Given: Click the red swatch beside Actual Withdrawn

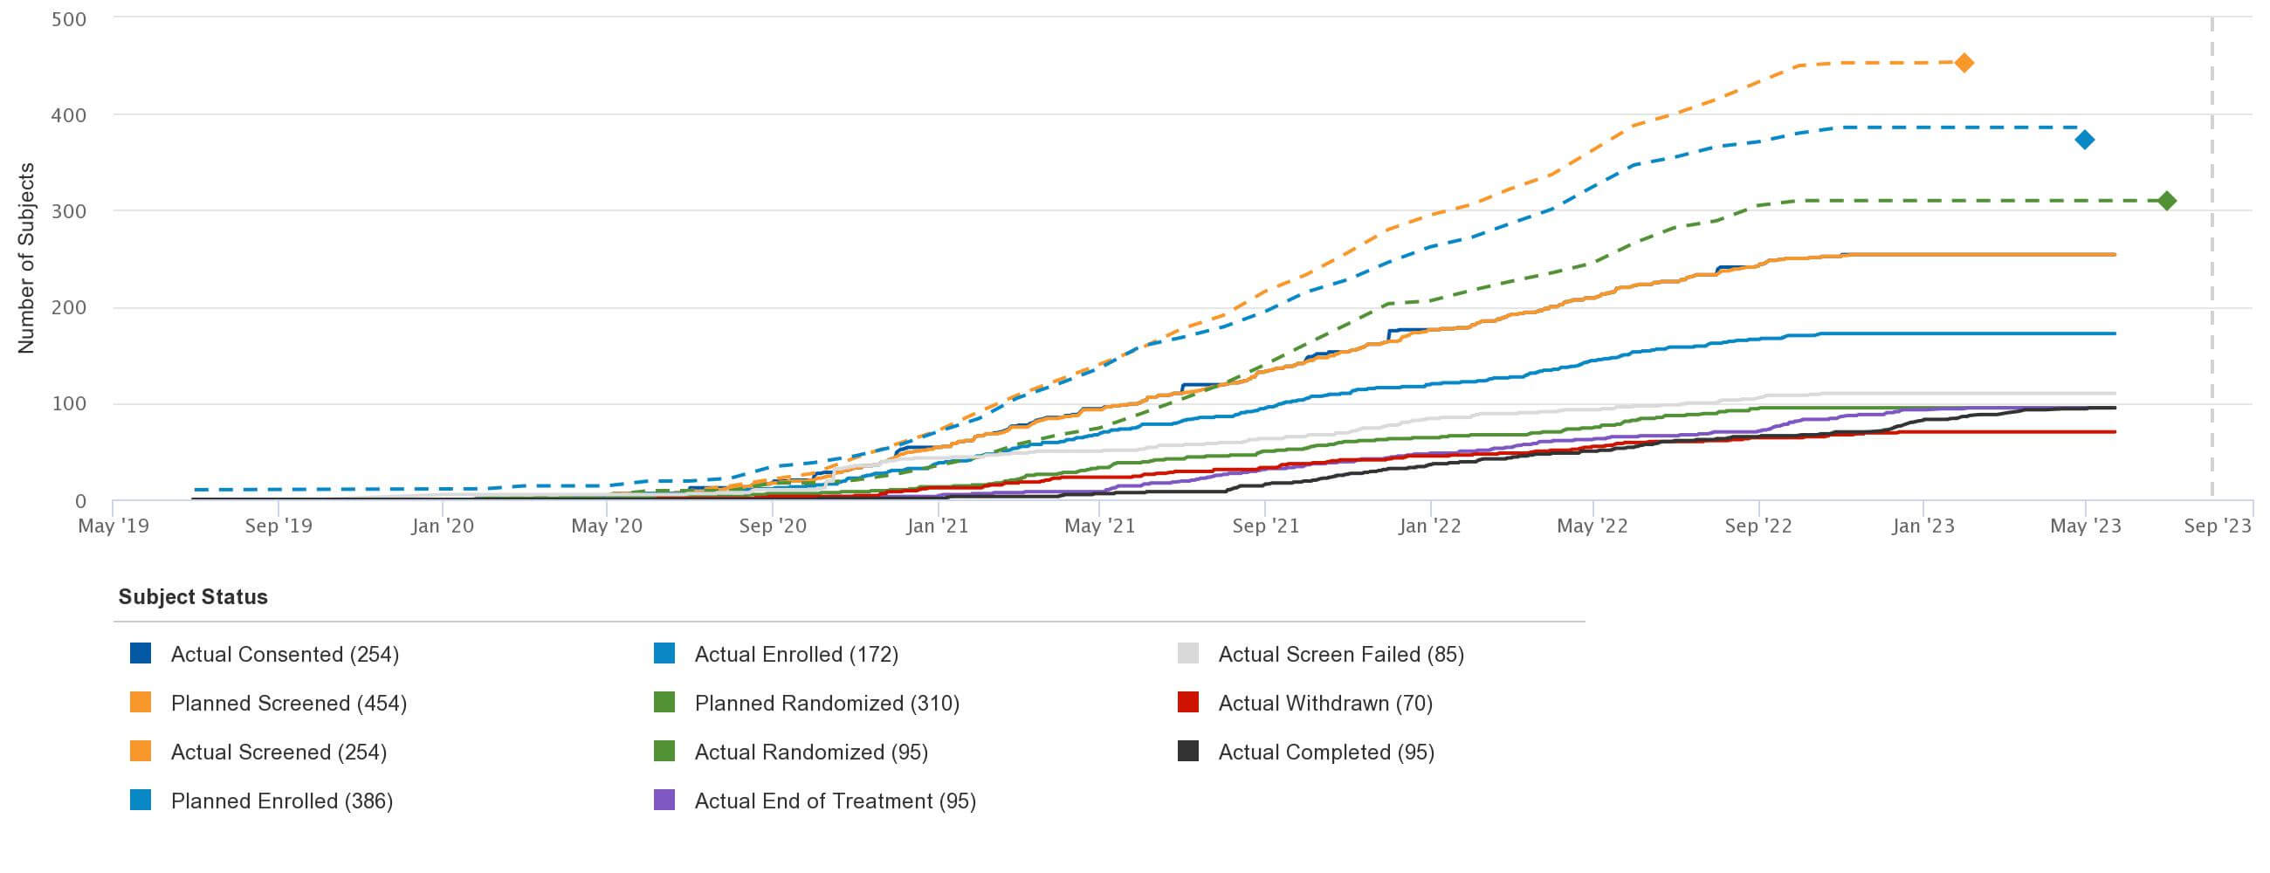Looking at the screenshot, I should [x=1188, y=703].
